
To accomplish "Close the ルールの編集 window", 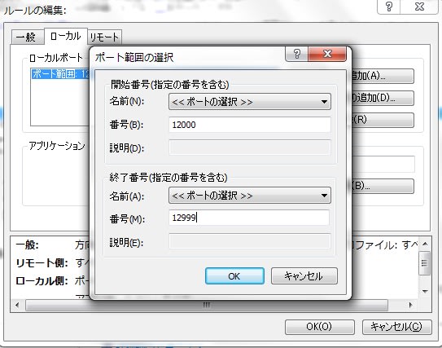I will pos(419,7).
